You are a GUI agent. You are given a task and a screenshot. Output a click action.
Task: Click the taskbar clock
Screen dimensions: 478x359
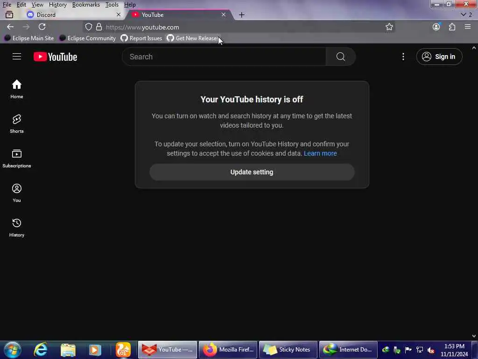point(454,350)
